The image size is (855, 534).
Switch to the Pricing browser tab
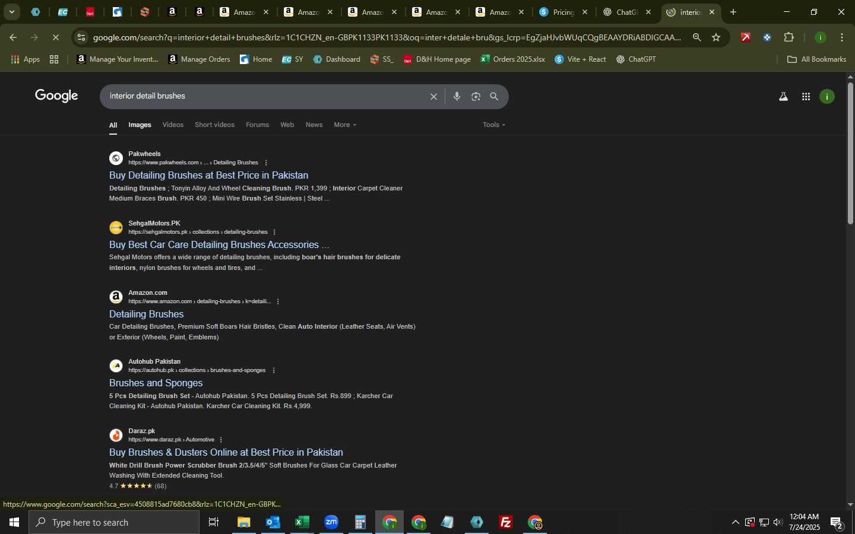coord(563,12)
